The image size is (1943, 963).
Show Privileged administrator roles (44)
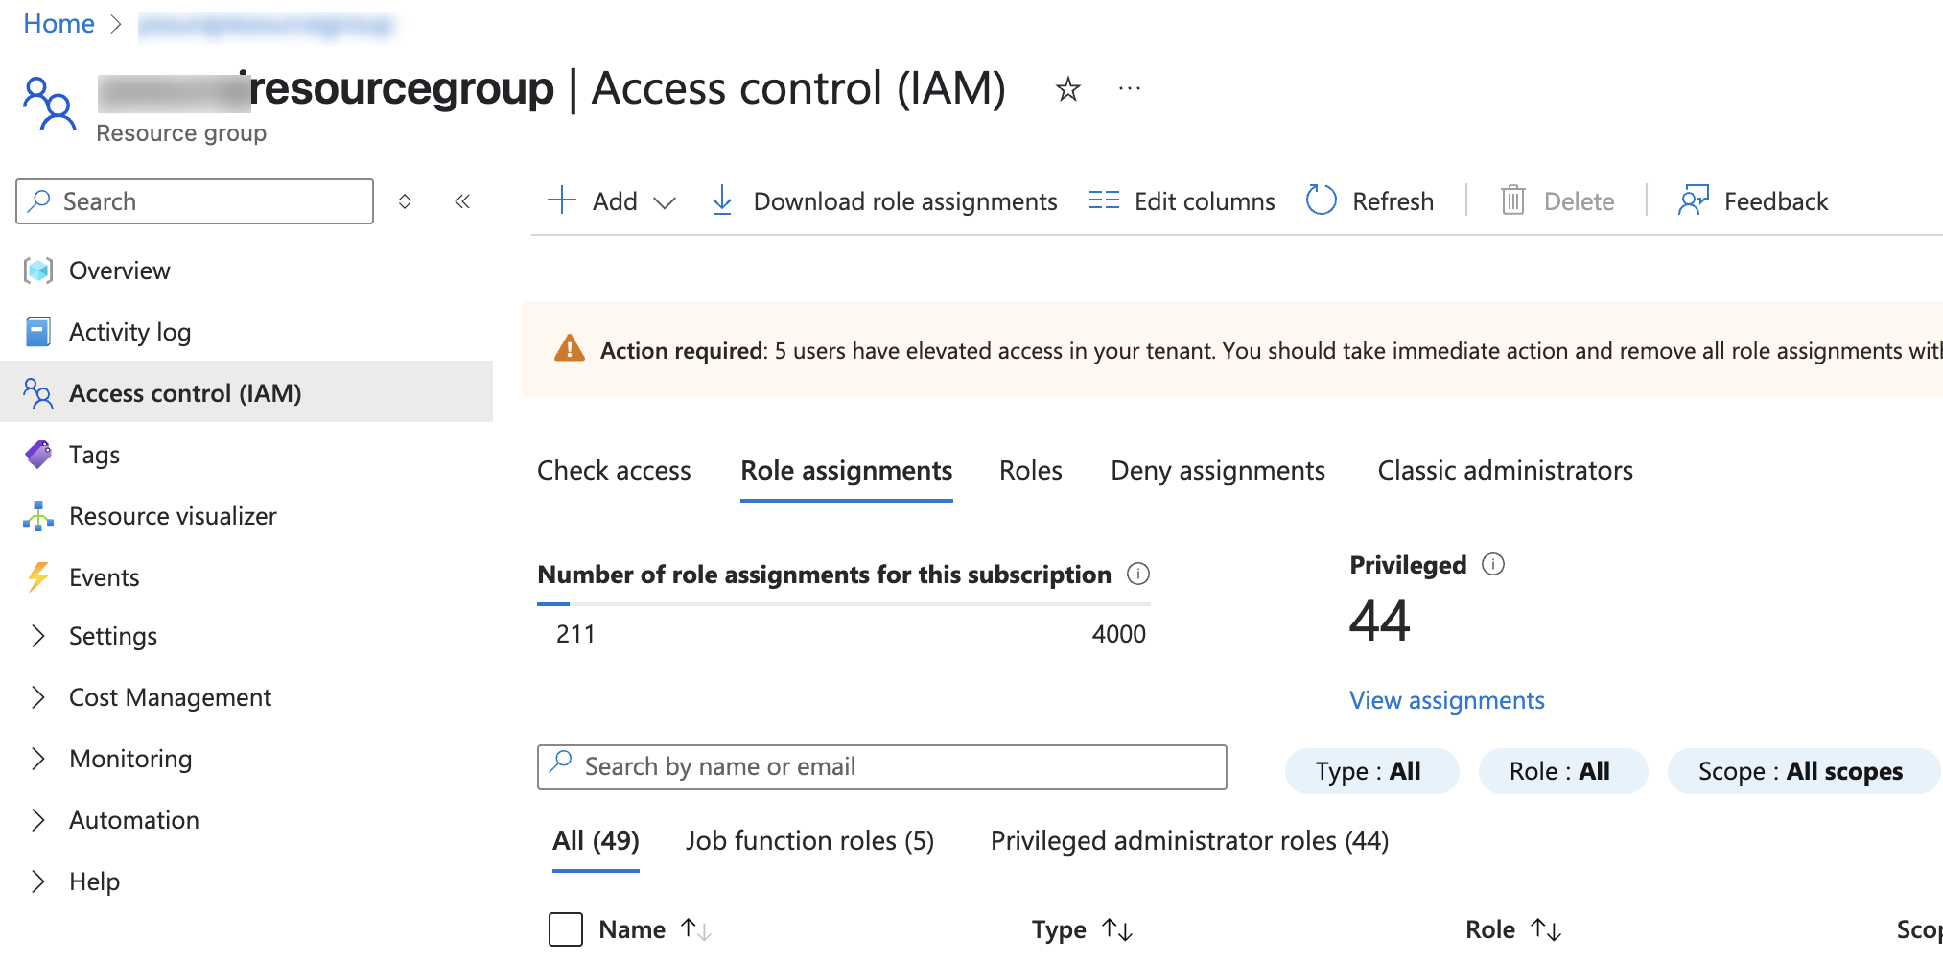pyautogui.click(x=1189, y=841)
